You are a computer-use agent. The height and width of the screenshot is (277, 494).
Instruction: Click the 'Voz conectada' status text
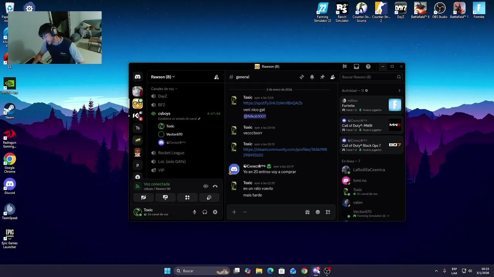tap(157, 184)
